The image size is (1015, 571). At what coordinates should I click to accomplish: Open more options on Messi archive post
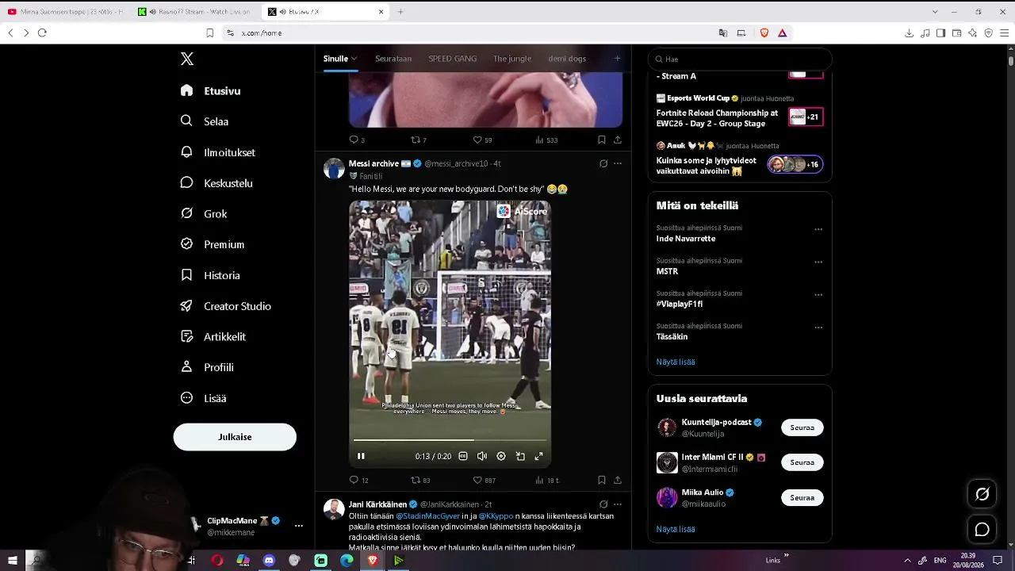(618, 163)
